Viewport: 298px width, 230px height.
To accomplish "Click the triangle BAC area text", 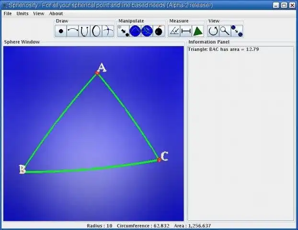I will click(x=223, y=49).
